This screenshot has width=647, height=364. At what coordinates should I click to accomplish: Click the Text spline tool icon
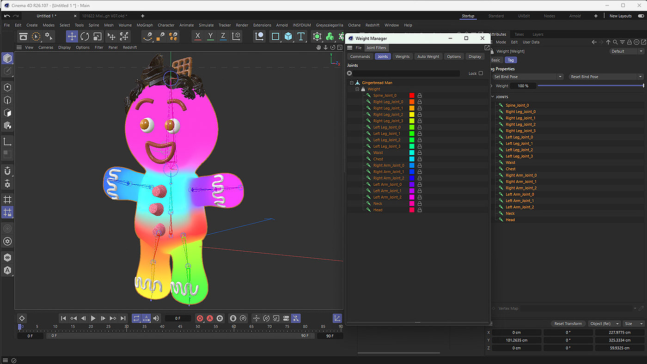coord(301,36)
